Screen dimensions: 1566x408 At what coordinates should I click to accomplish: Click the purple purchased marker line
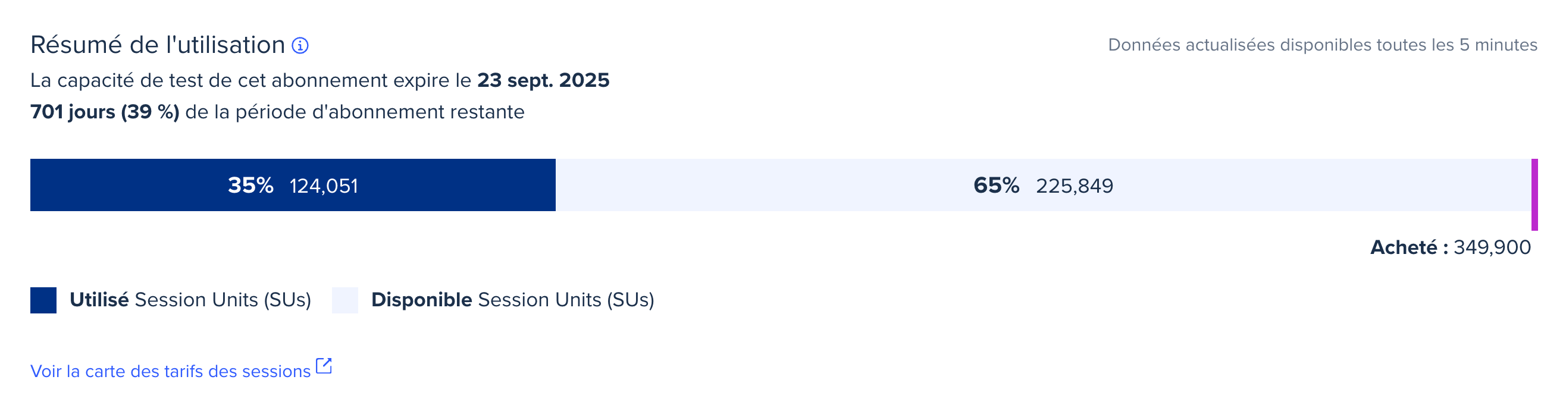pos(1534,195)
